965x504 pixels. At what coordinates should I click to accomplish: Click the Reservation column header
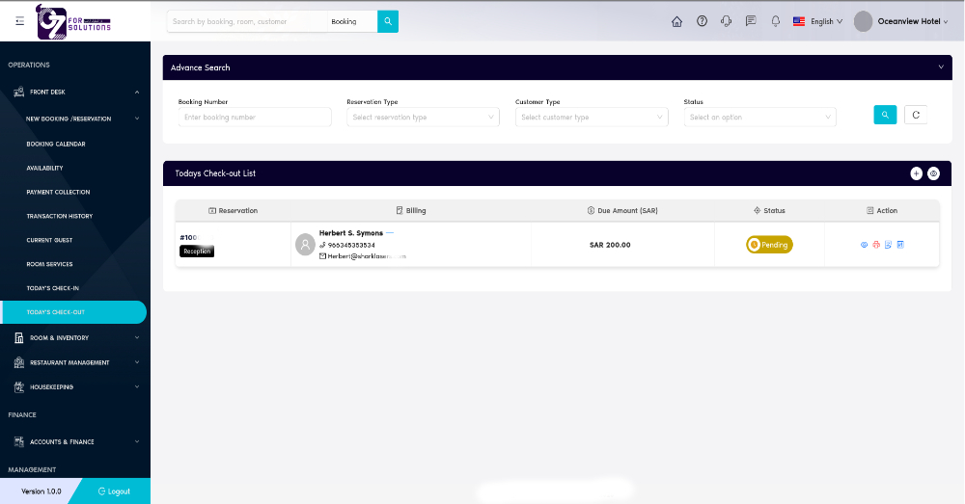(234, 210)
